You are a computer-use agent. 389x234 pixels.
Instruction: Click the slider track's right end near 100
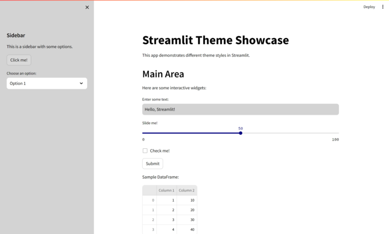click(x=337, y=133)
